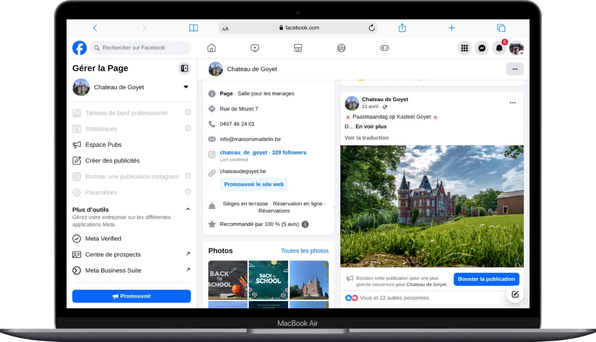Viewport: 596px width, 342px height.
Task: Open the Marketplace tab
Action: point(298,48)
